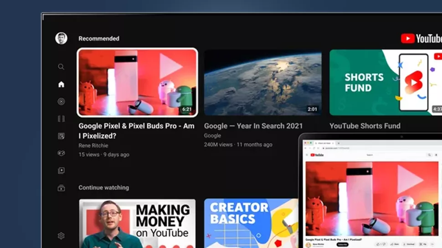Click the search magnifier button on laptop YouTube
This screenshot has width=442, height=248.
[x=429, y=155]
